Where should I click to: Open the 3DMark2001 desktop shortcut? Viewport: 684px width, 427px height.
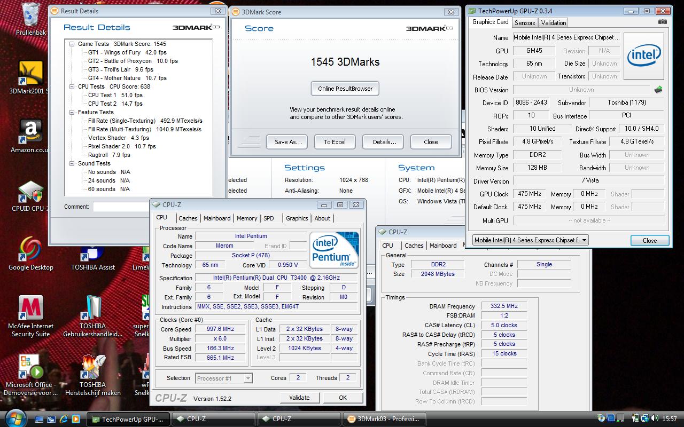point(30,77)
